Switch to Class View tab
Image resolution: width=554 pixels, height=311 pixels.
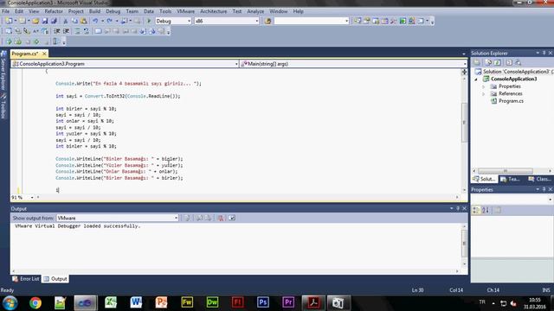coord(539,179)
